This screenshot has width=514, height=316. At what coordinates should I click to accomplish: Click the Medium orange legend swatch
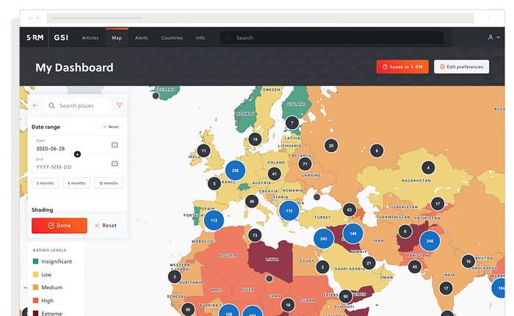(36, 287)
